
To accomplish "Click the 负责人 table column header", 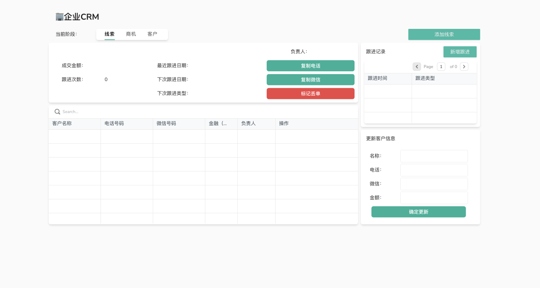I will coord(256,124).
